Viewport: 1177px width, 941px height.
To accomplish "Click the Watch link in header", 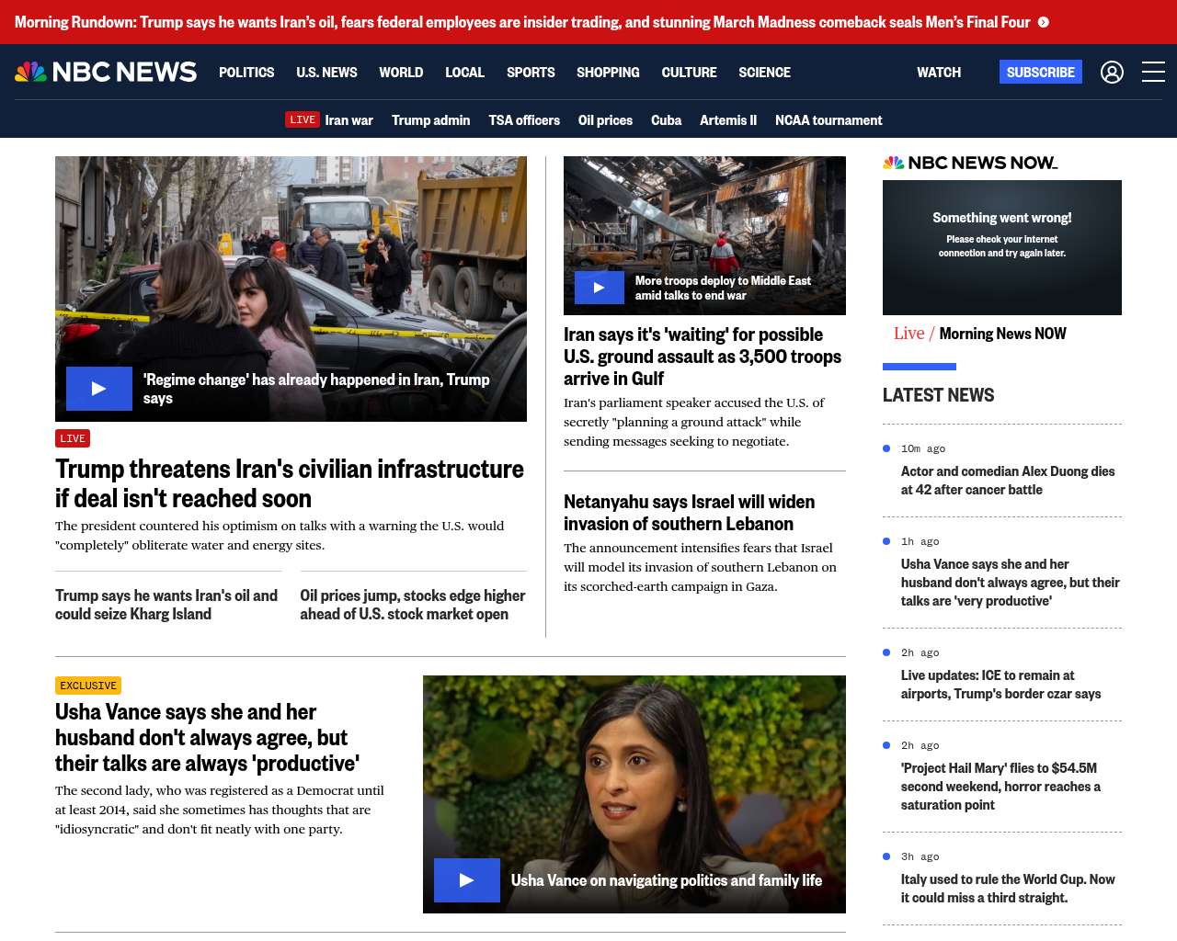I will click(x=938, y=72).
